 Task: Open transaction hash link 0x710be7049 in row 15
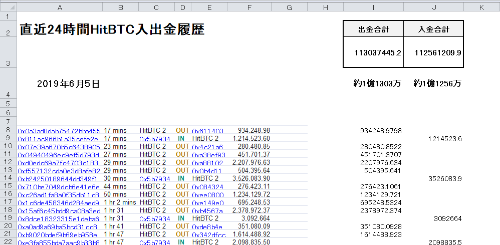59,187
